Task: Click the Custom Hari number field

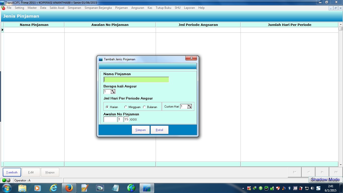Action: coord(184,106)
